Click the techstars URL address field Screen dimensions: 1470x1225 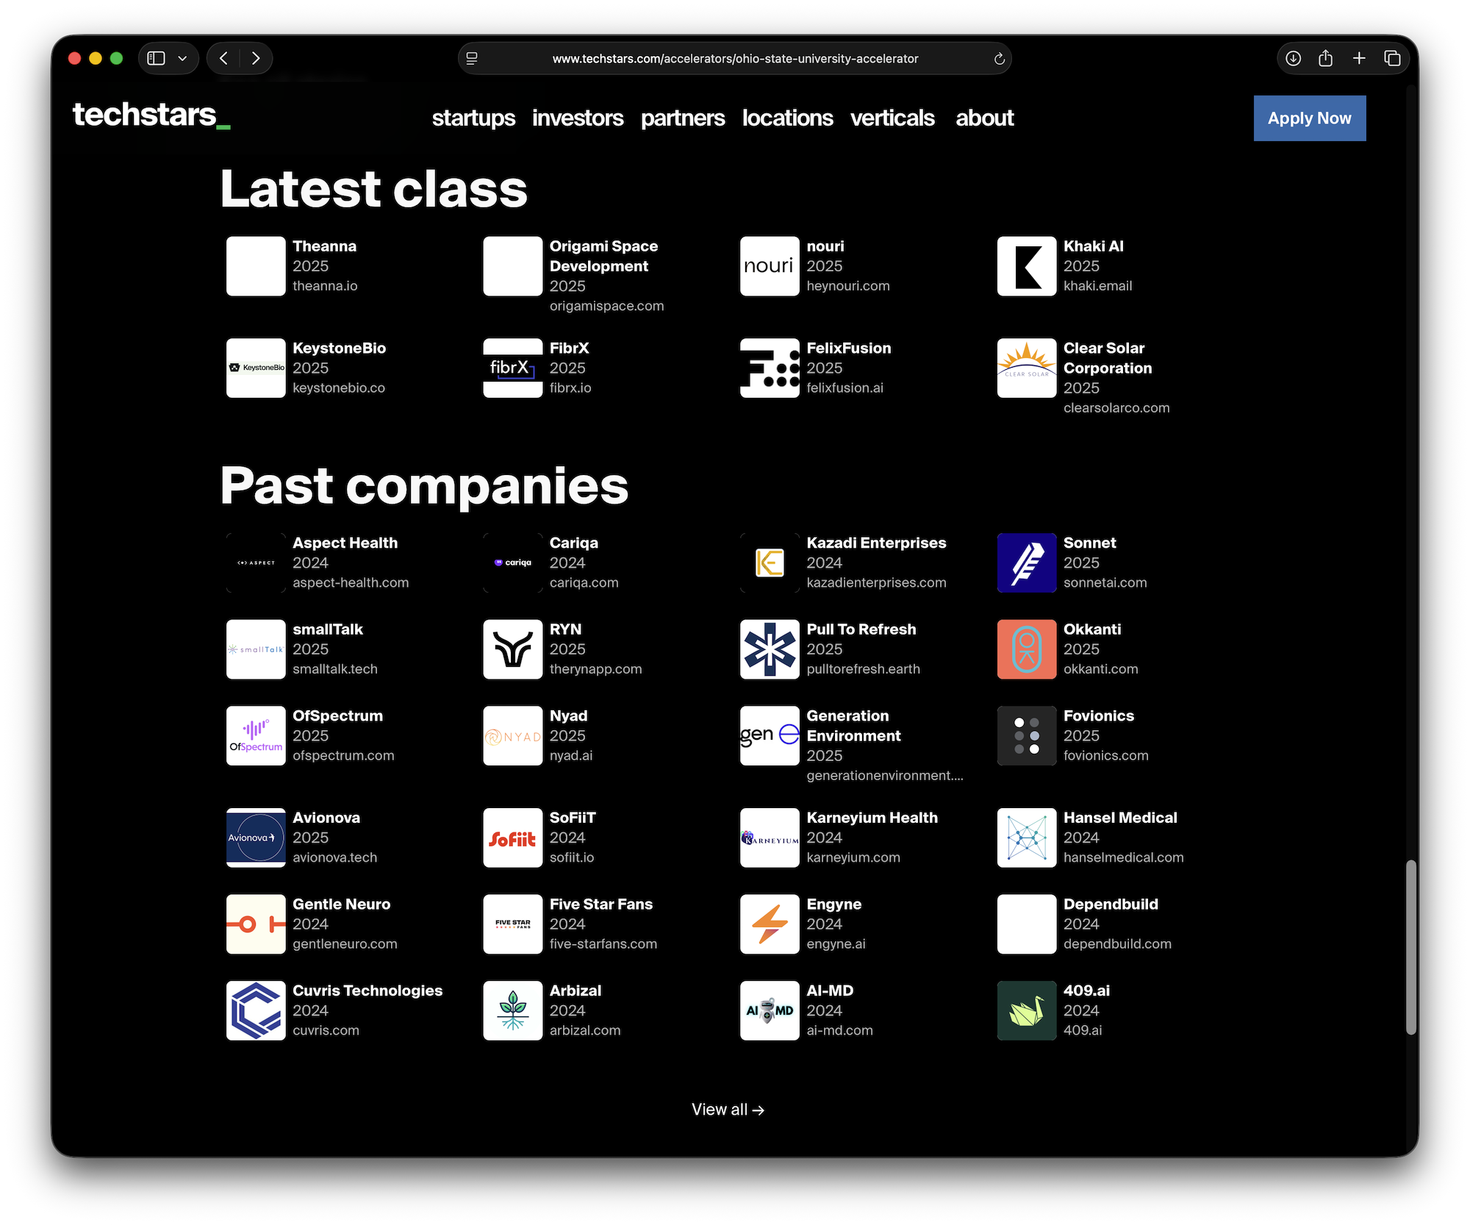(735, 59)
